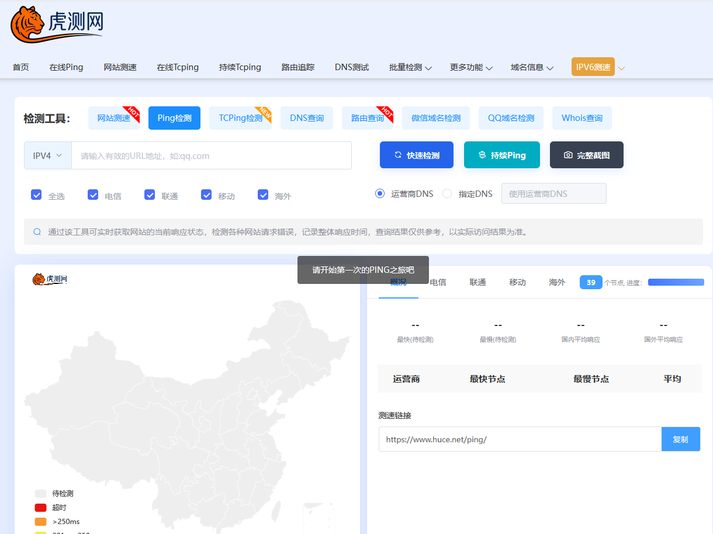
Task: Click the blue 39 node count badge
Action: pos(591,282)
